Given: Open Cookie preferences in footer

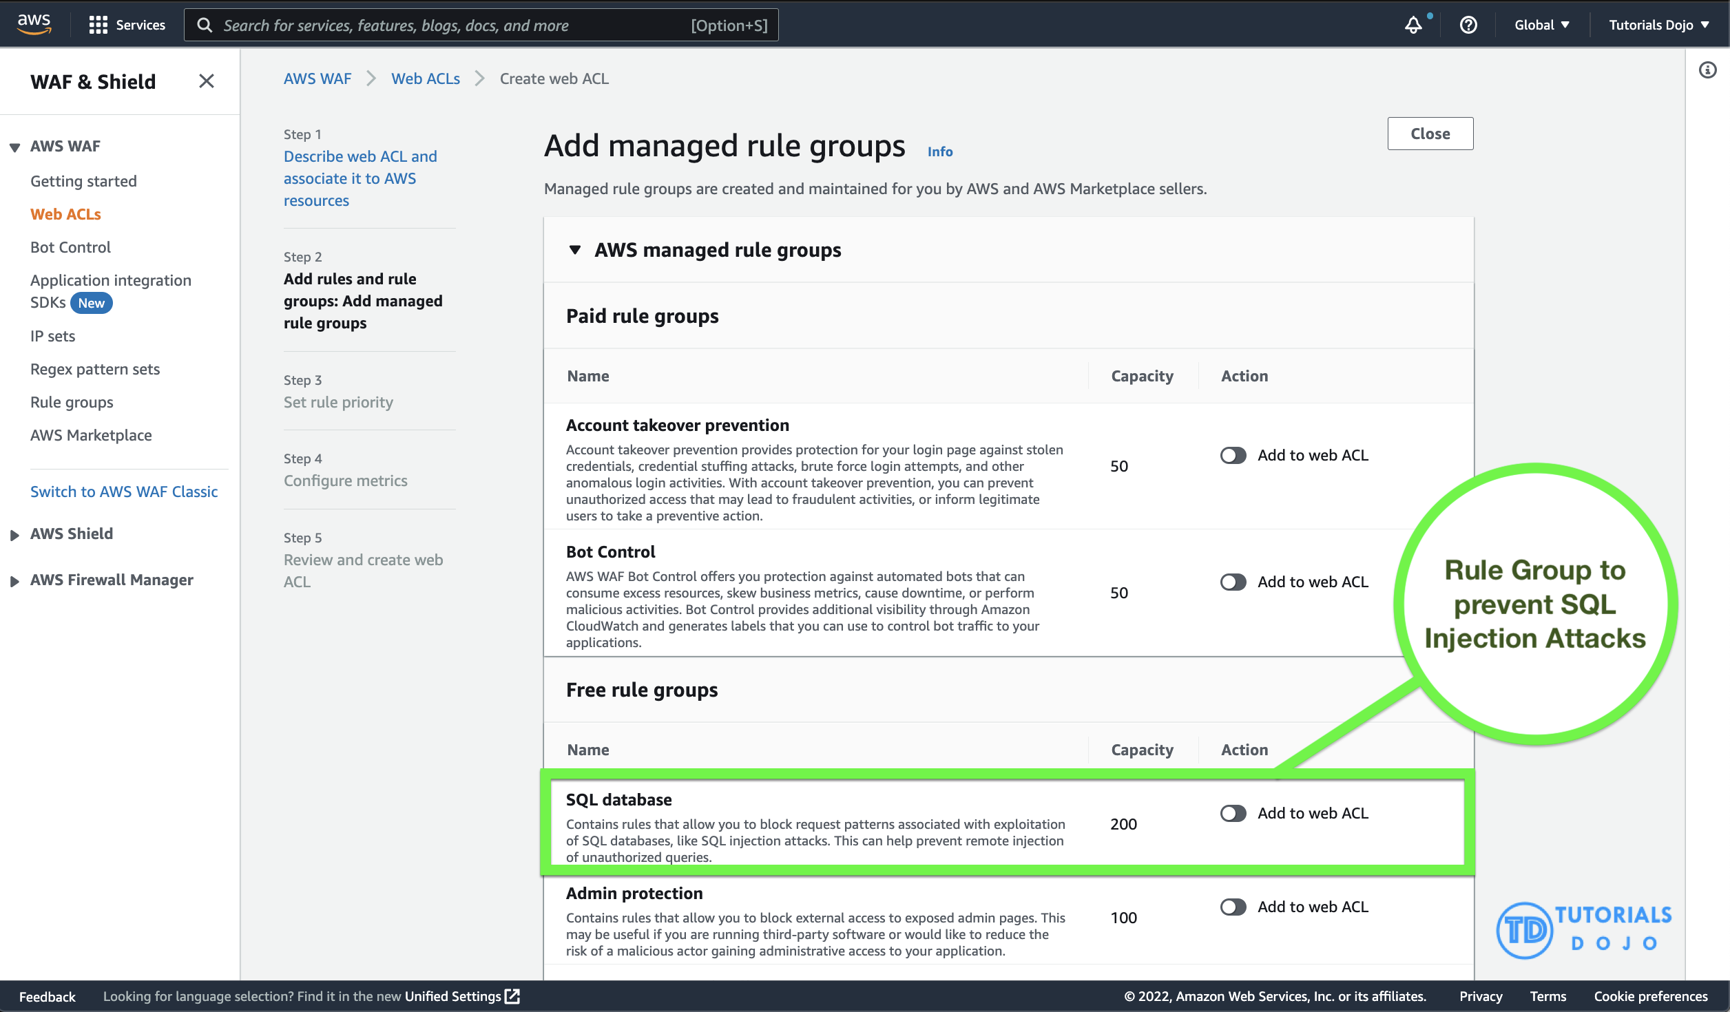Looking at the screenshot, I should pyautogui.click(x=1651, y=996).
